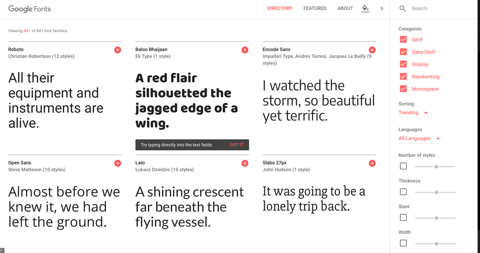Go to the Featured tab

tap(315, 8)
